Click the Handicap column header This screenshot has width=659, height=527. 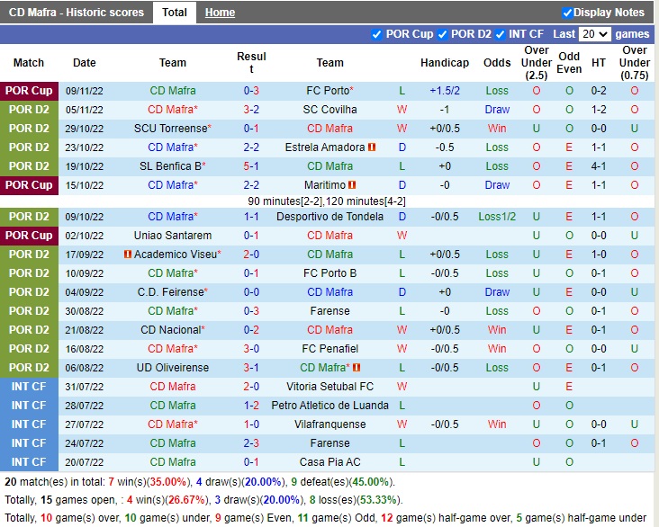point(444,63)
